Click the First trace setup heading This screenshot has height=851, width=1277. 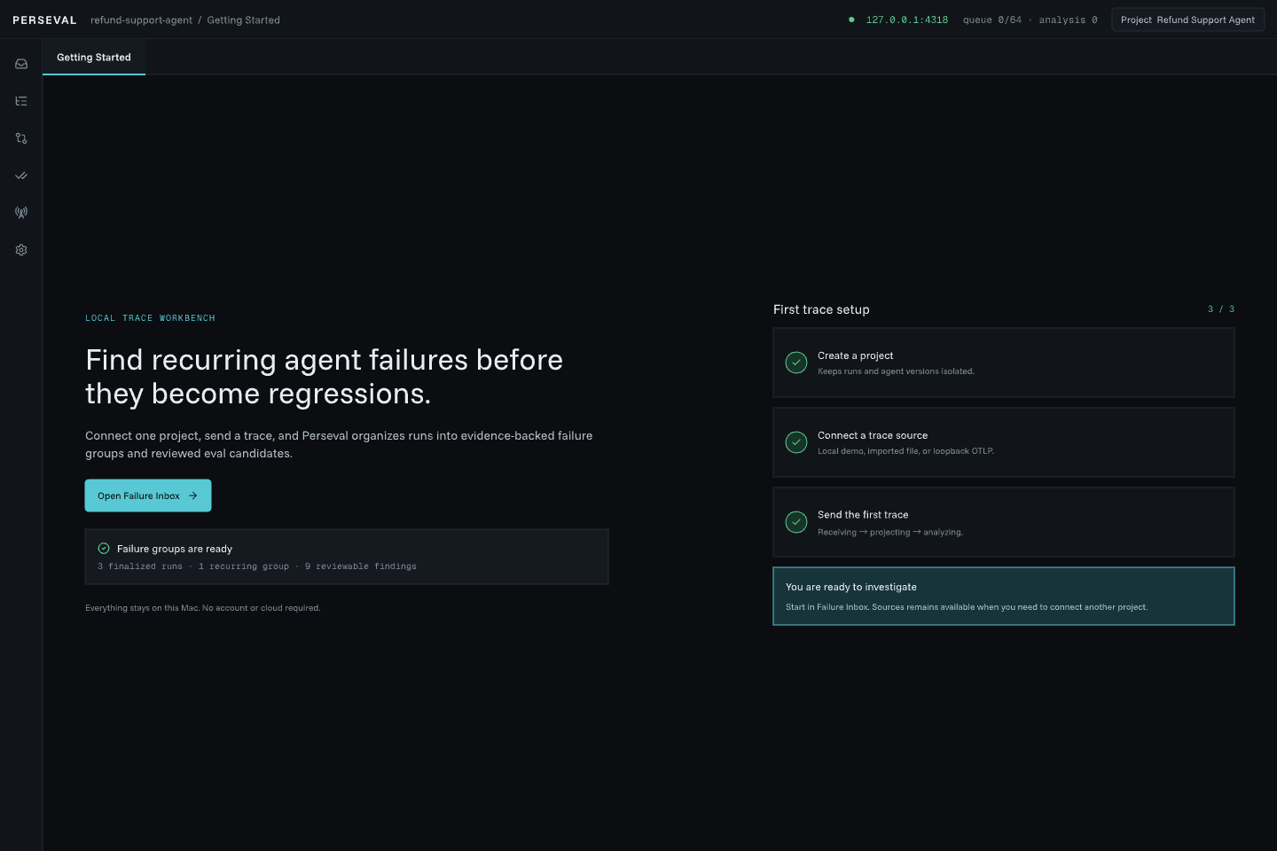[821, 309]
